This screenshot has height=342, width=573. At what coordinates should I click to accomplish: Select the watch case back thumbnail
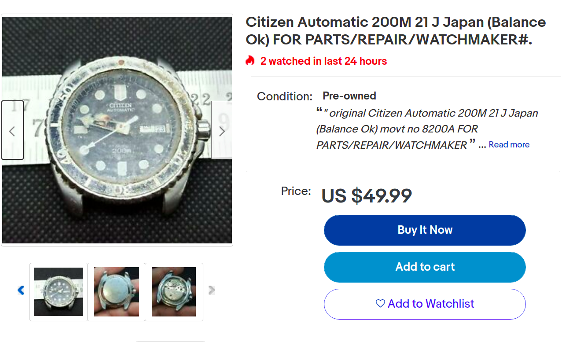point(116,291)
